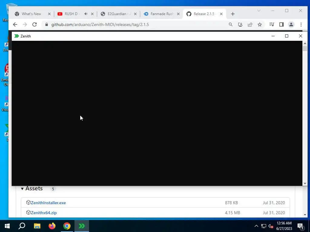Open the taskbar clock and date
The image size is (310, 232).
284,226
